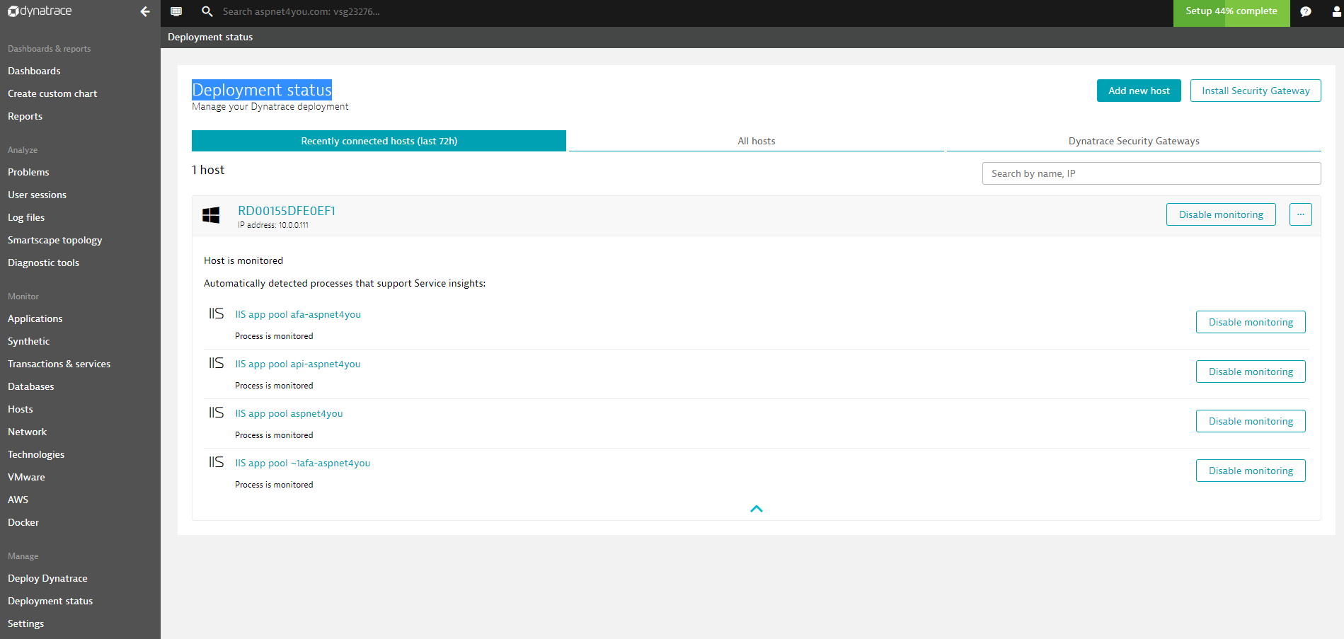
Task: Disable monitoring for ~1afa-aspnet4you app pool
Action: (1251, 471)
